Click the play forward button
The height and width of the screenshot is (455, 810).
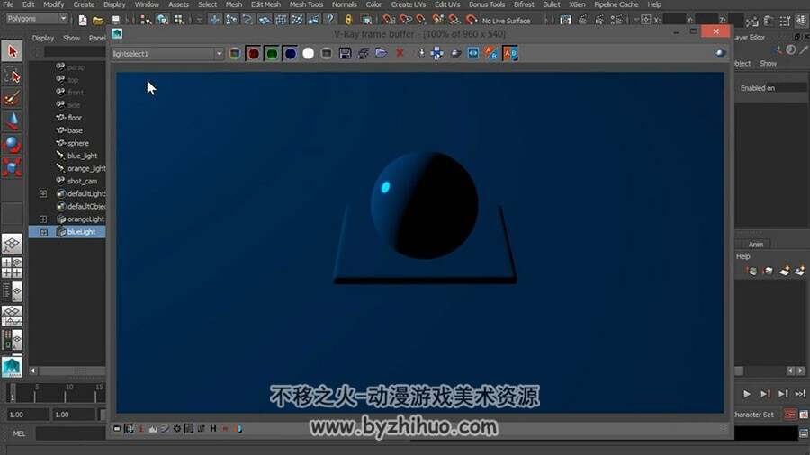tap(747, 394)
